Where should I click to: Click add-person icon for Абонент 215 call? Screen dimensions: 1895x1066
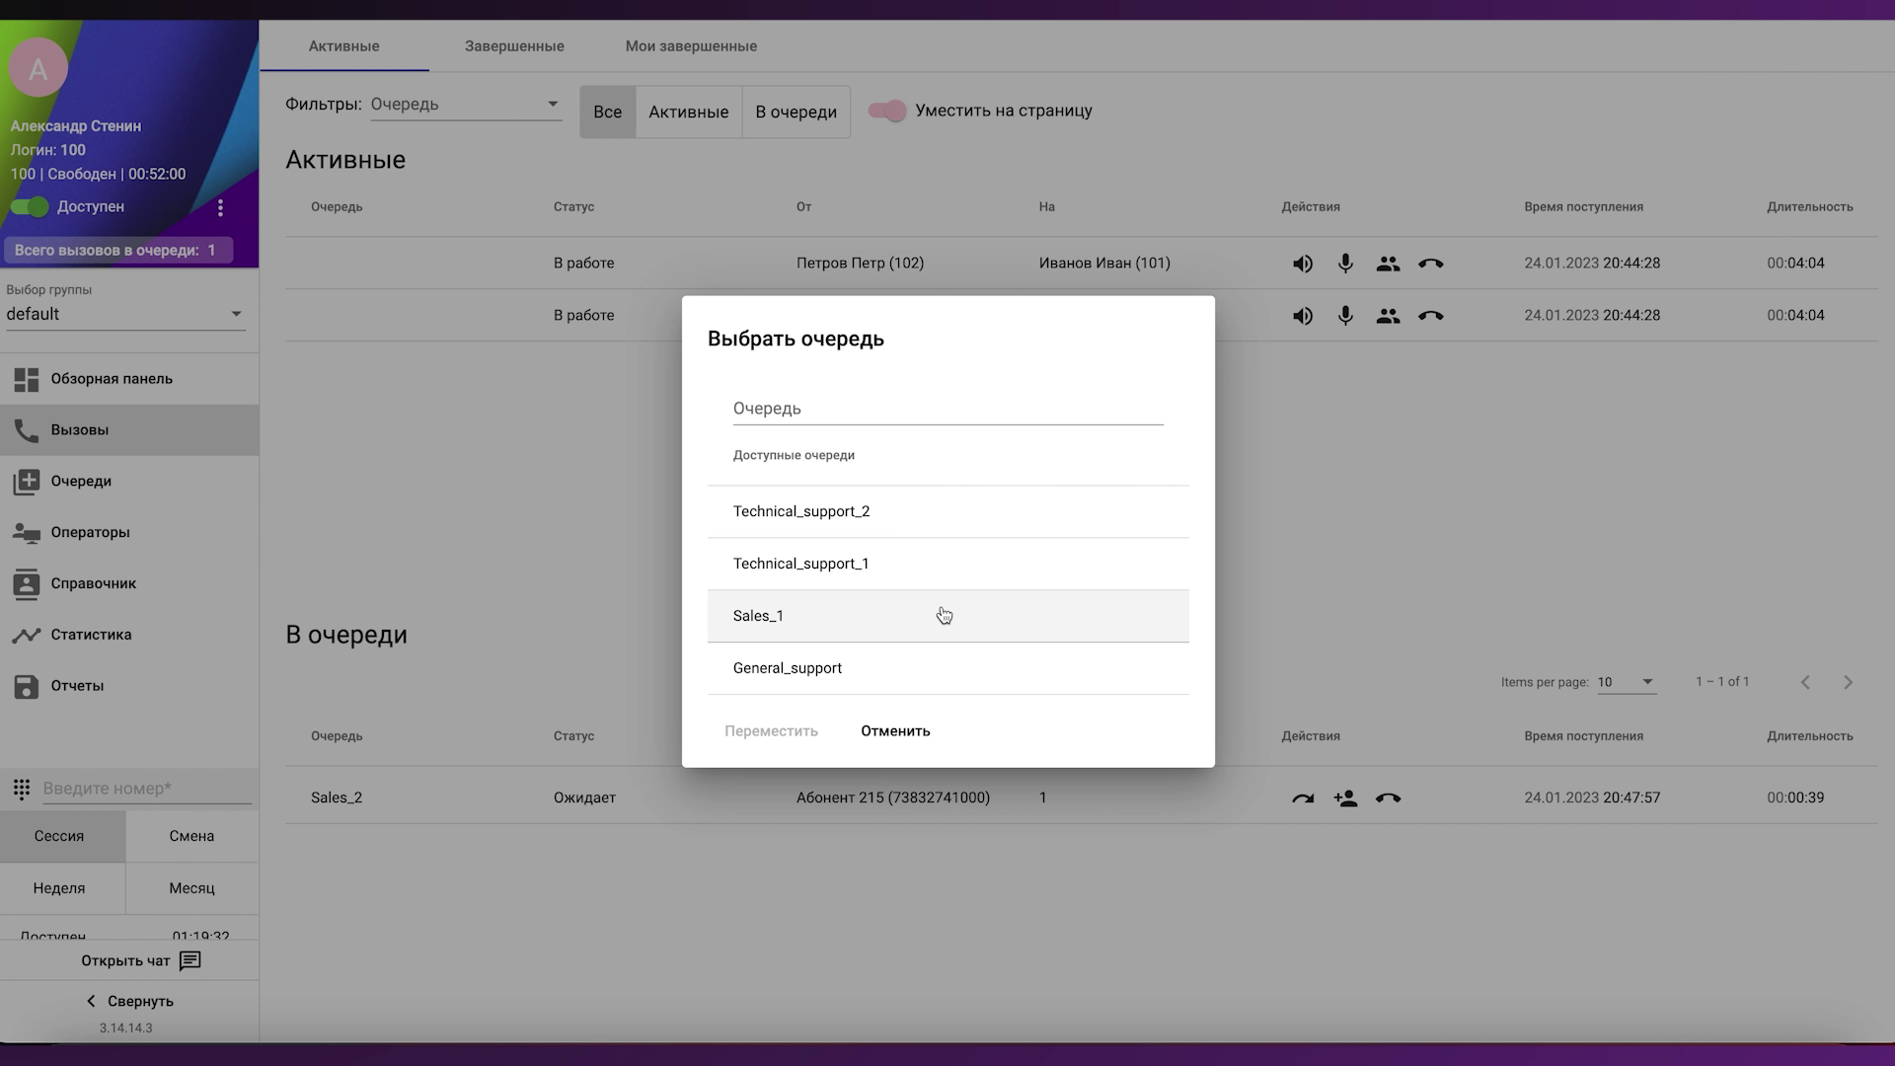[x=1345, y=799]
